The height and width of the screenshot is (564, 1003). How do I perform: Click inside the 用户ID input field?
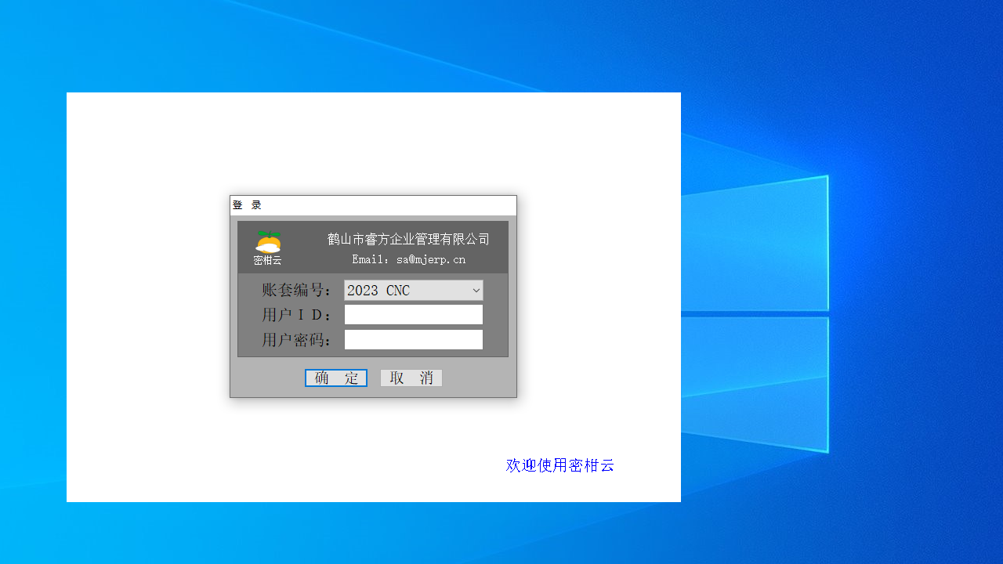click(413, 314)
